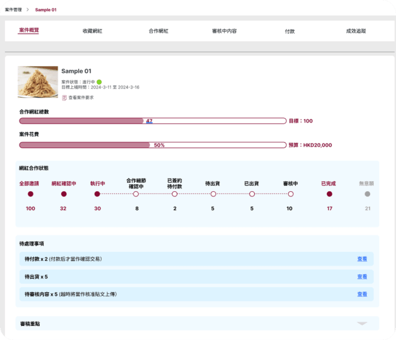Image resolution: width=396 pixels, height=340 pixels.
Task: Click the grey 無意願 status dot
Action: click(367, 194)
